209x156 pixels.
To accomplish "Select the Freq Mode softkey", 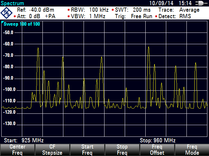I will pos(192,150).
